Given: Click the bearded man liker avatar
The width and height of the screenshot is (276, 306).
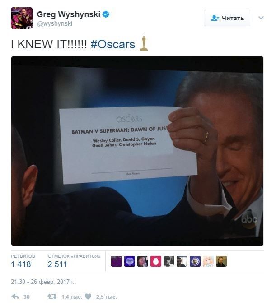Looking at the screenshot, I should pyautogui.click(x=221, y=261).
